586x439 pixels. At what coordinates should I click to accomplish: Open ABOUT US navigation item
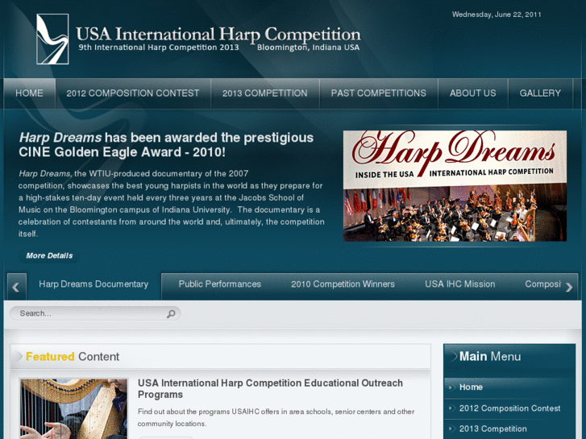coord(473,93)
